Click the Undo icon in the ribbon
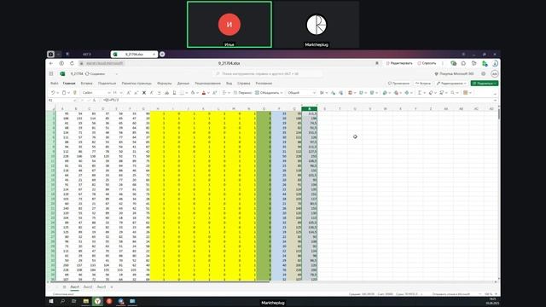 tap(53, 93)
